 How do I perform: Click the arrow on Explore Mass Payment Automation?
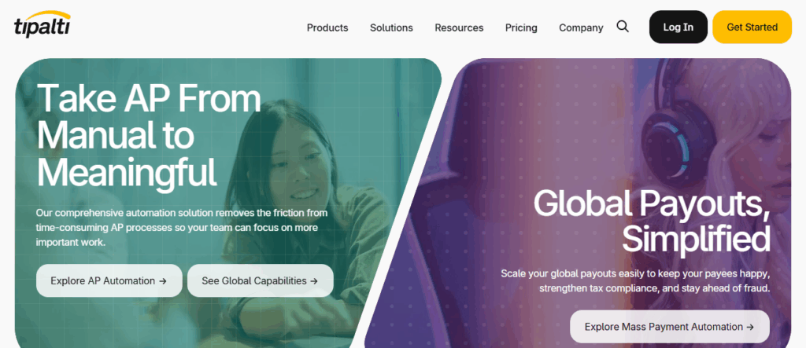click(x=750, y=327)
